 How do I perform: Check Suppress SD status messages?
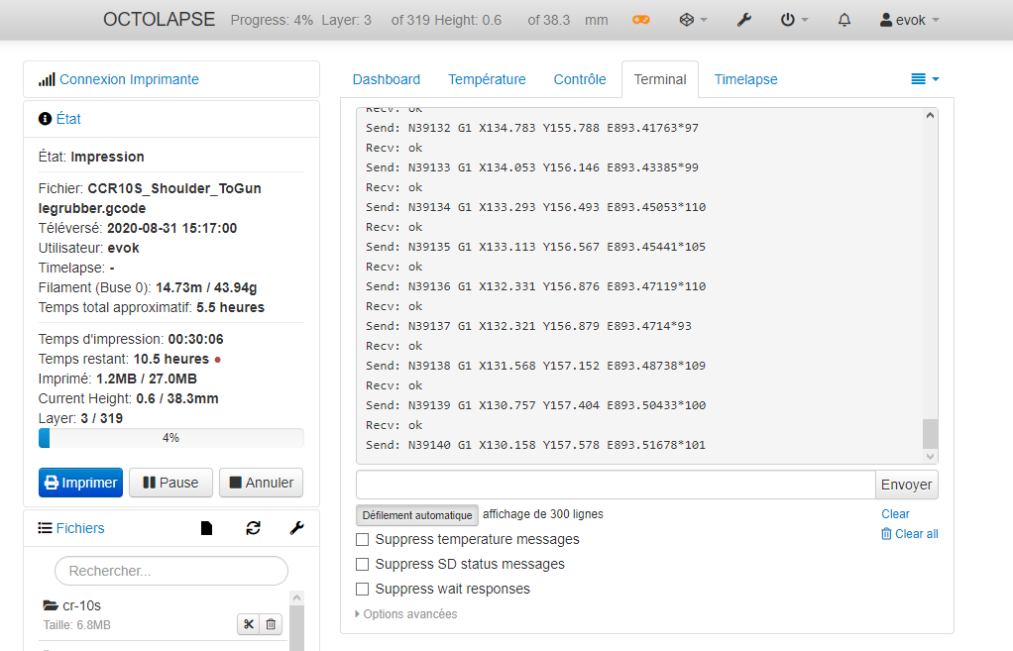tap(363, 565)
